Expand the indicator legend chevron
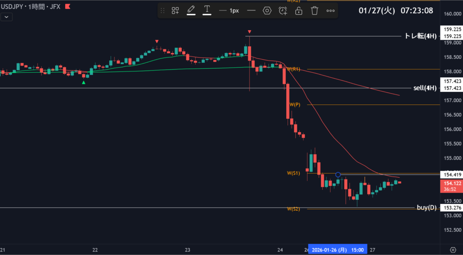 pyautogui.click(x=6, y=17)
